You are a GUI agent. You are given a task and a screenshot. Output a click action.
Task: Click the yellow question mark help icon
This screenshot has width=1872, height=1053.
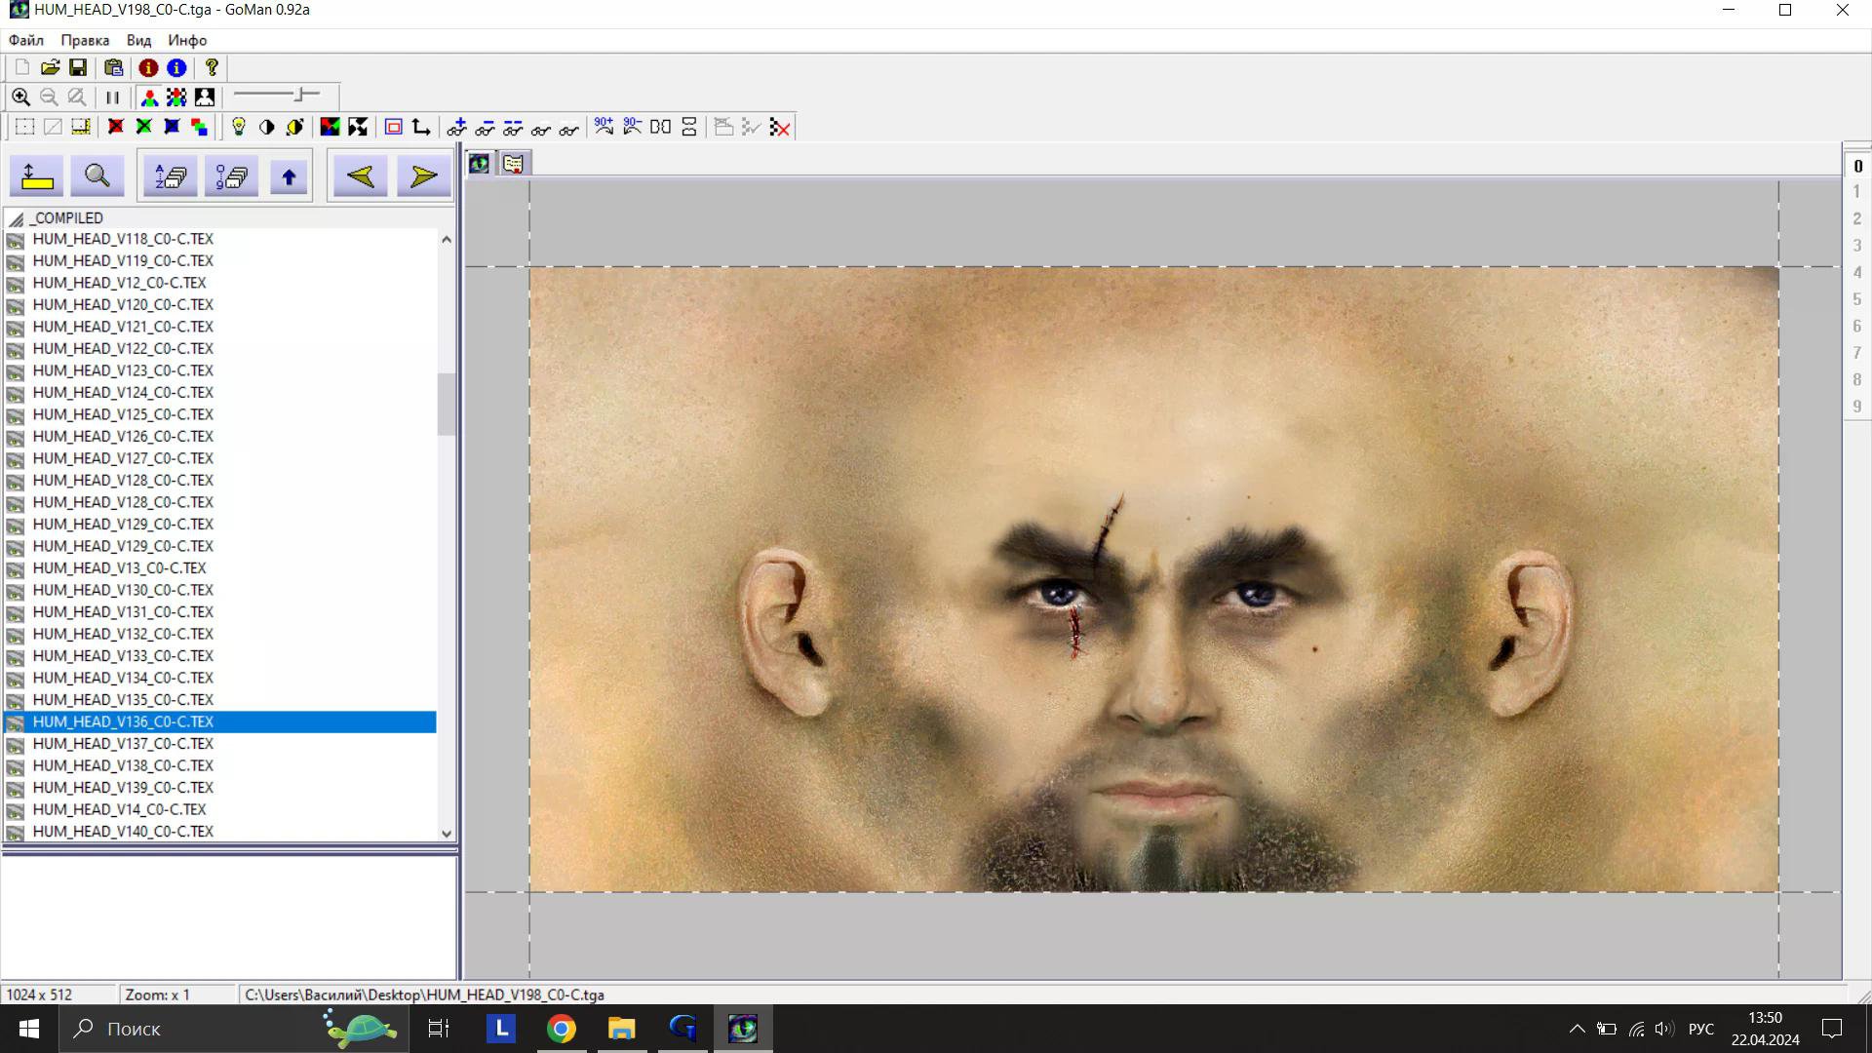[212, 67]
